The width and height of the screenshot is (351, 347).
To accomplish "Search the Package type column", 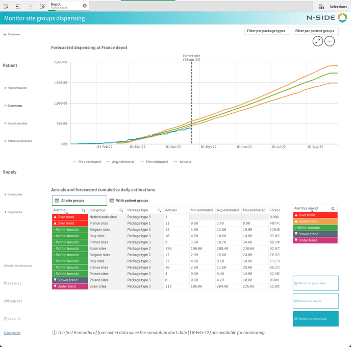I will coord(159,210).
